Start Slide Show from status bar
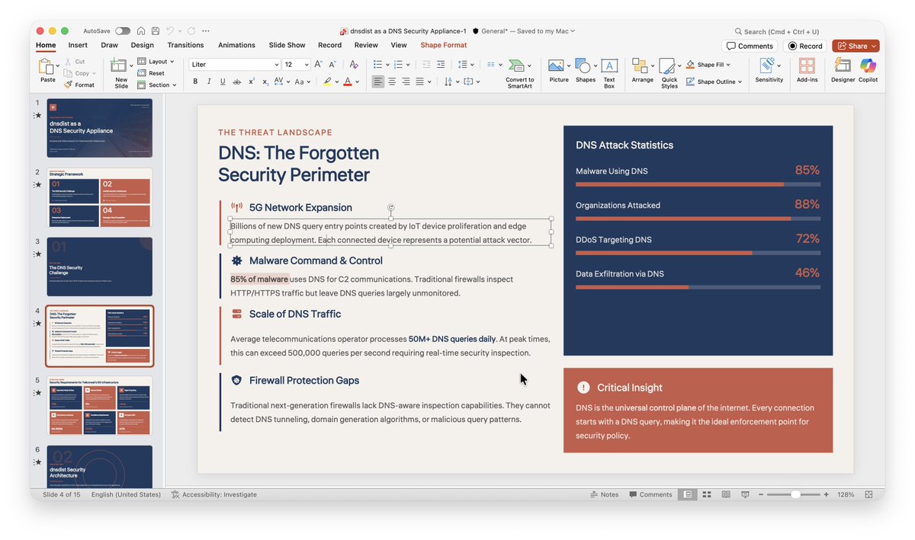 [745, 494]
